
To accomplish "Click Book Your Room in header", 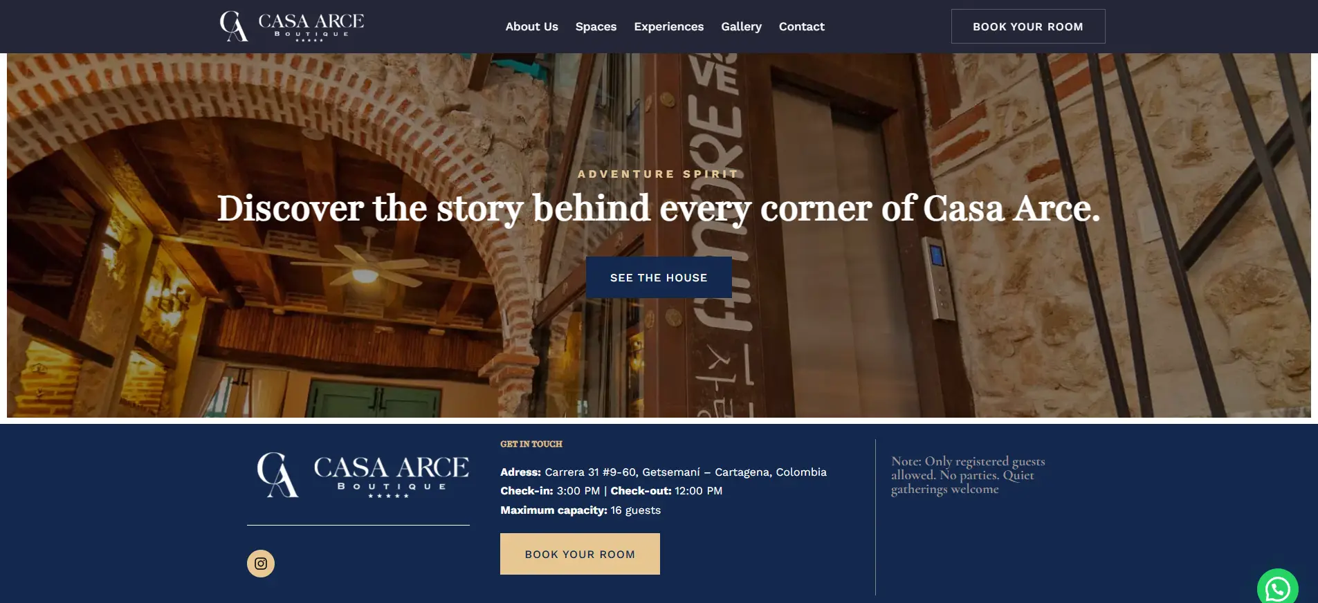I will coord(1028,26).
